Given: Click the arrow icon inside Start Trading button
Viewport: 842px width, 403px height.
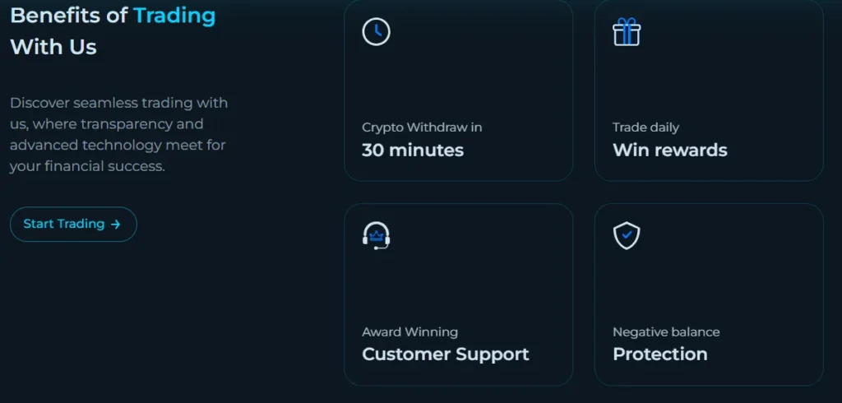Looking at the screenshot, I should (x=116, y=224).
